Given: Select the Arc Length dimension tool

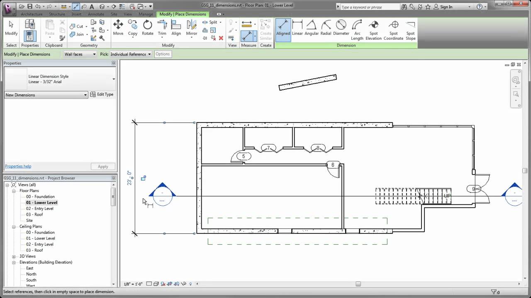Looking at the screenshot, I should click(x=357, y=30).
